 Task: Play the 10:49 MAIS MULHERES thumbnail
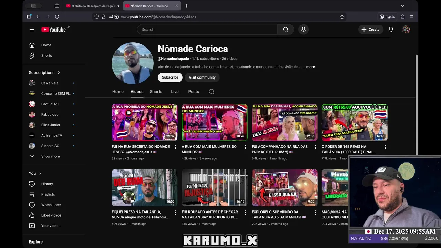click(x=215, y=122)
